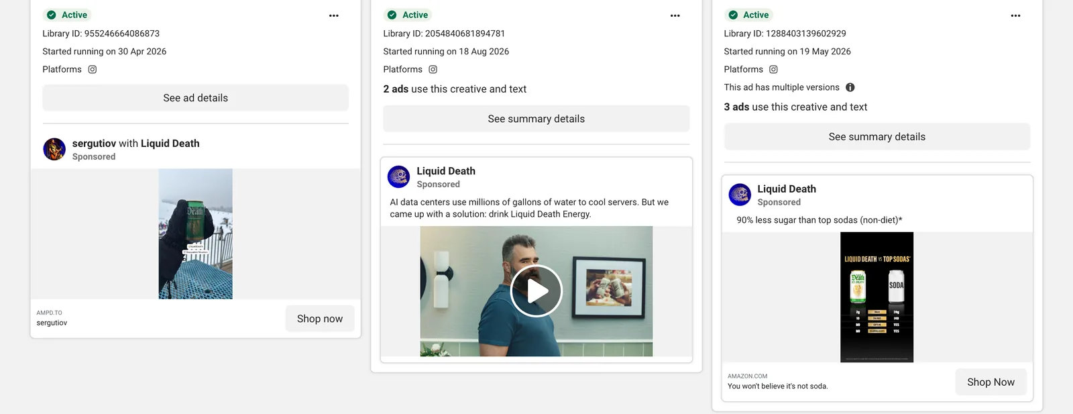Click Instagram platform icon on the 30 Apr 2026 ad
The width and height of the screenshot is (1073, 414).
pos(93,69)
